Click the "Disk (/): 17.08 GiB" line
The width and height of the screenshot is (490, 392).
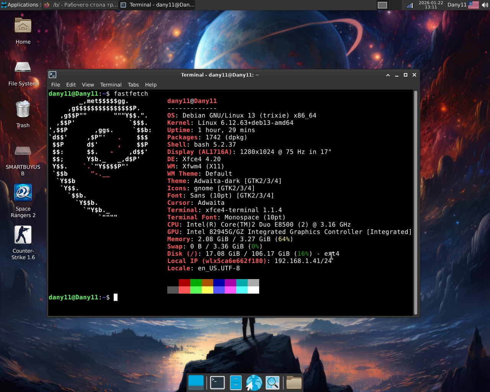253,254
